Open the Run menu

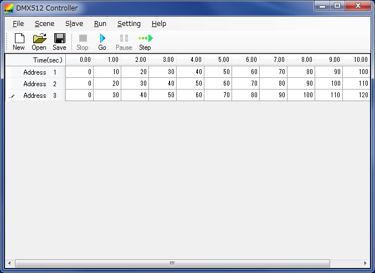[100, 24]
